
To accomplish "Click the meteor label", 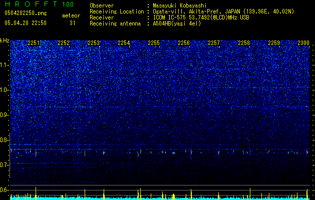I will coord(71,15).
